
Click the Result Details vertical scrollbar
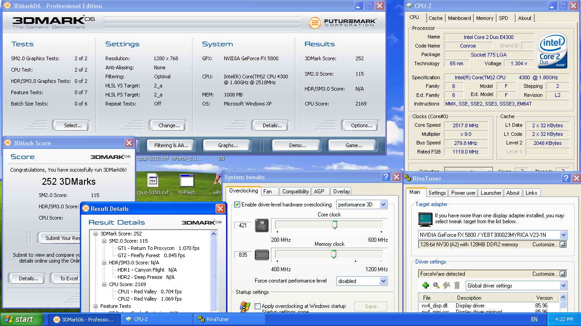[x=214, y=272]
